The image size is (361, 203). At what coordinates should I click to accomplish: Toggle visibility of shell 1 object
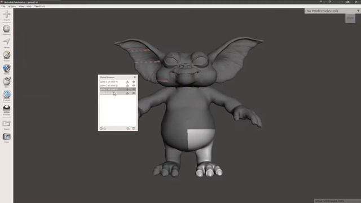tap(134, 82)
